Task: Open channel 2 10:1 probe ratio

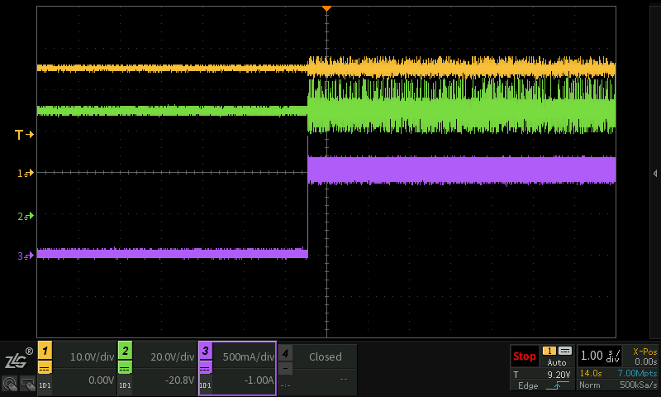Action: point(125,385)
